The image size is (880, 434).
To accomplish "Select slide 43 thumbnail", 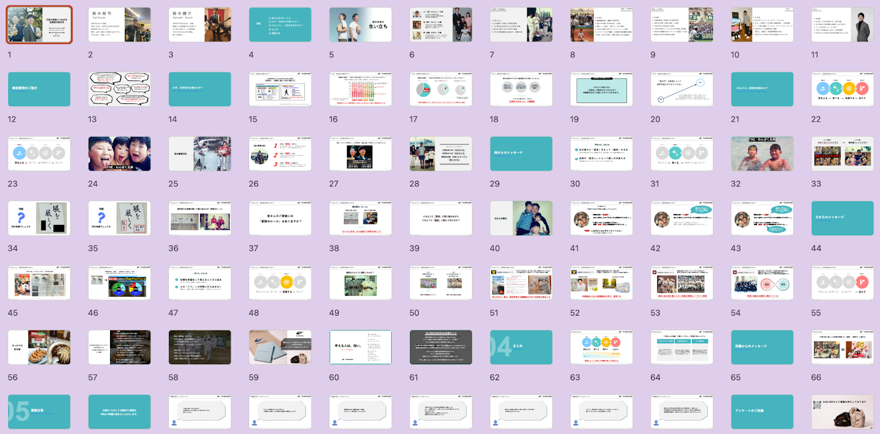I will (x=762, y=218).
